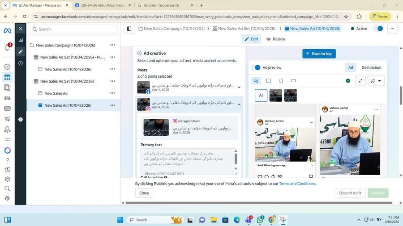Select the first post preview thumbnail
Screen dimensions: 403x226
tap(276, 95)
